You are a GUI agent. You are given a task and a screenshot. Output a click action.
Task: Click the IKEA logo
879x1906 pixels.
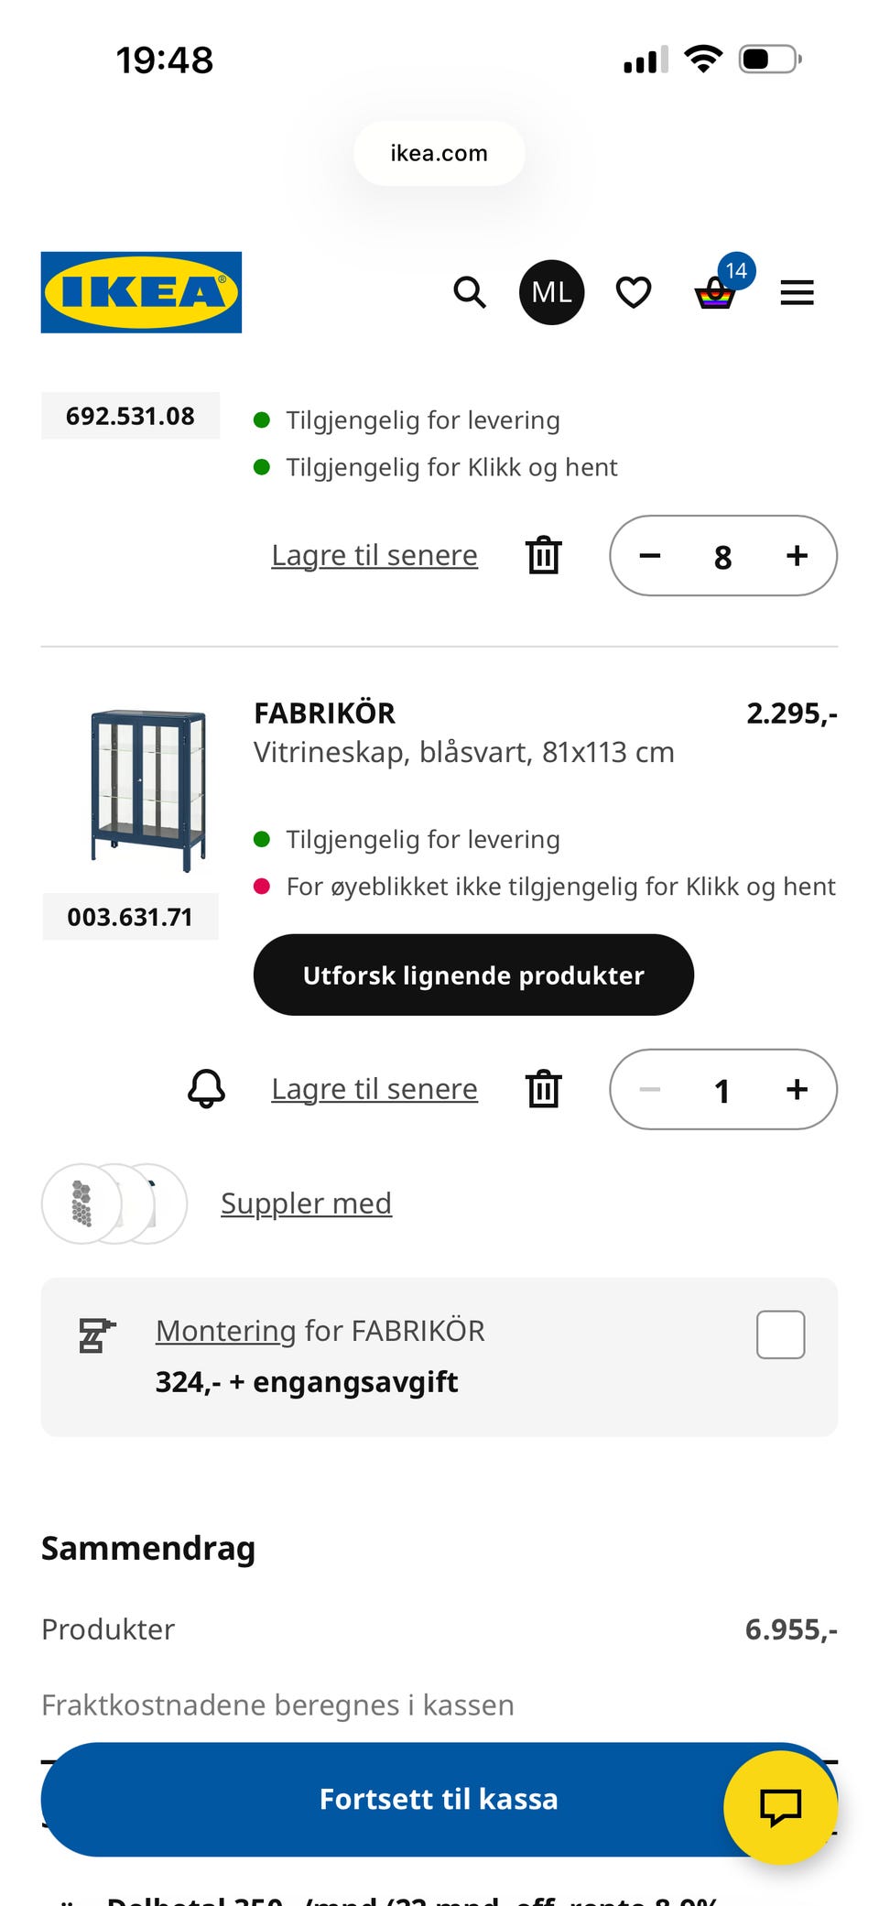click(141, 292)
